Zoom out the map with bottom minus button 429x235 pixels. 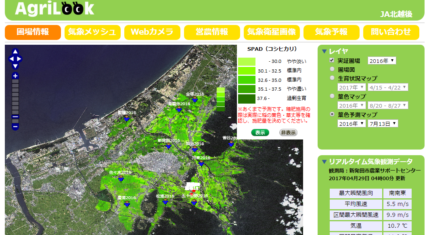15,127
